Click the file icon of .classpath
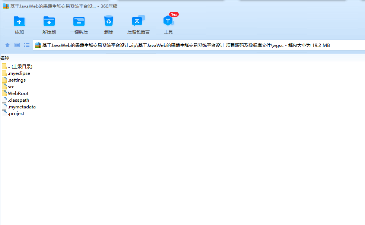The height and width of the screenshot is (225, 365). click(x=4, y=100)
